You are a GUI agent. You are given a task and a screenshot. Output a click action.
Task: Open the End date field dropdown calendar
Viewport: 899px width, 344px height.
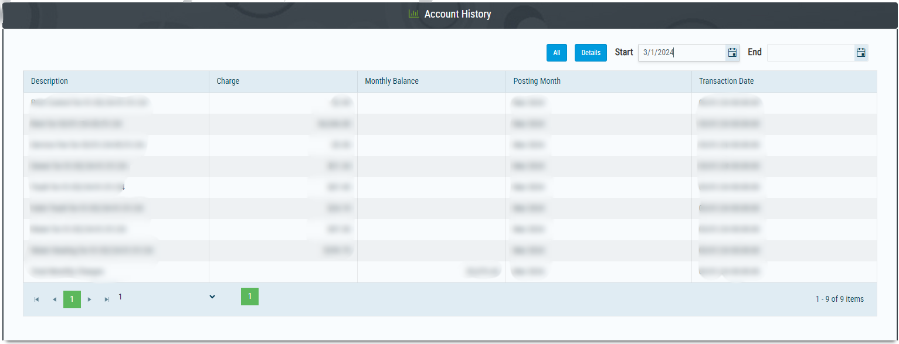(861, 52)
